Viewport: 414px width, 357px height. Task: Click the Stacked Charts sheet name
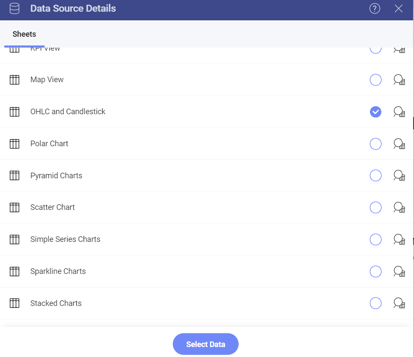click(56, 303)
